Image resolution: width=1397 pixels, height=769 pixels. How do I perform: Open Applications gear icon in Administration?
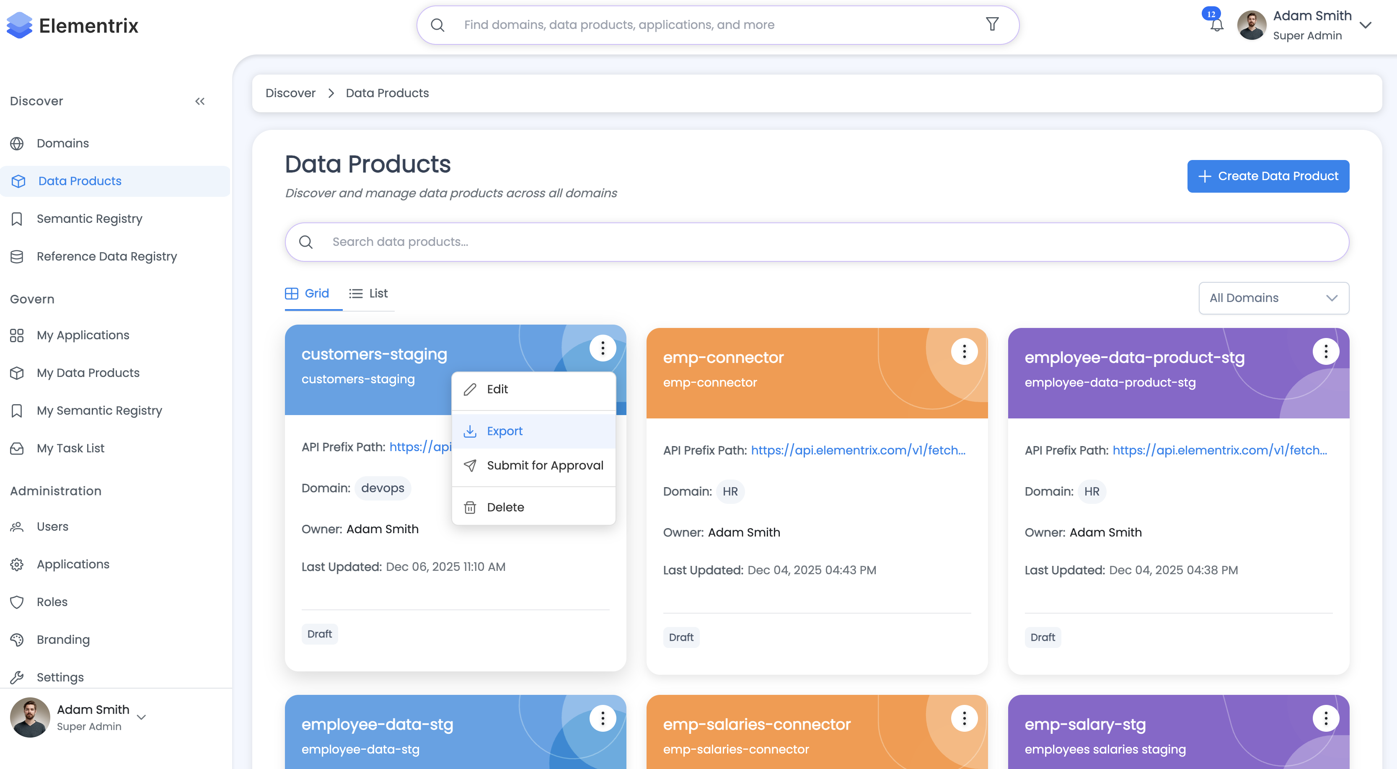17,565
